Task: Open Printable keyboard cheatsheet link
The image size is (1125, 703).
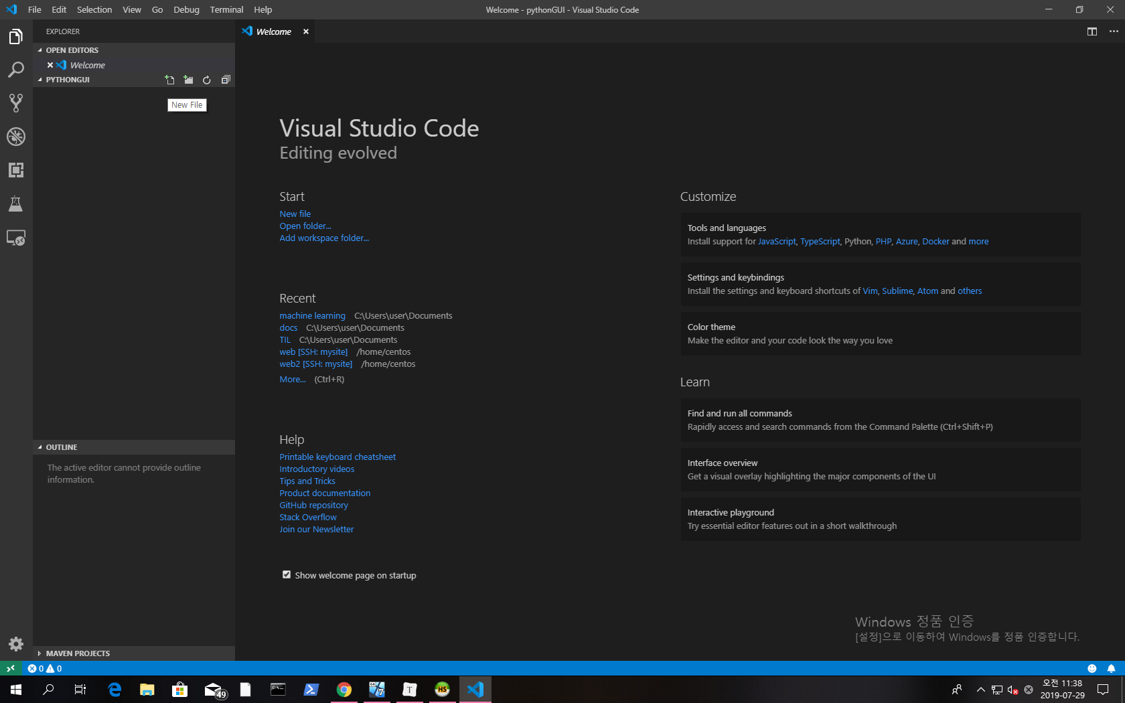Action: coord(337,457)
